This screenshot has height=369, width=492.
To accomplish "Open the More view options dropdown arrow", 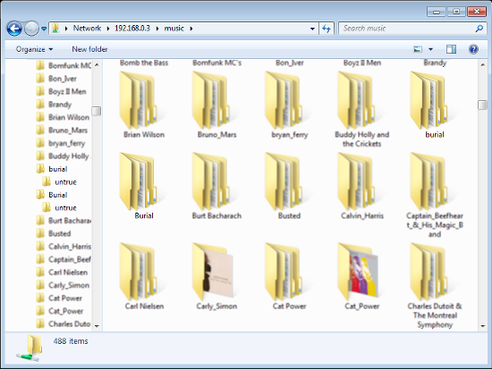I will click(430, 49).
